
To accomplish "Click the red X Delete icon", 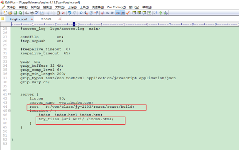I will (63, 13).
